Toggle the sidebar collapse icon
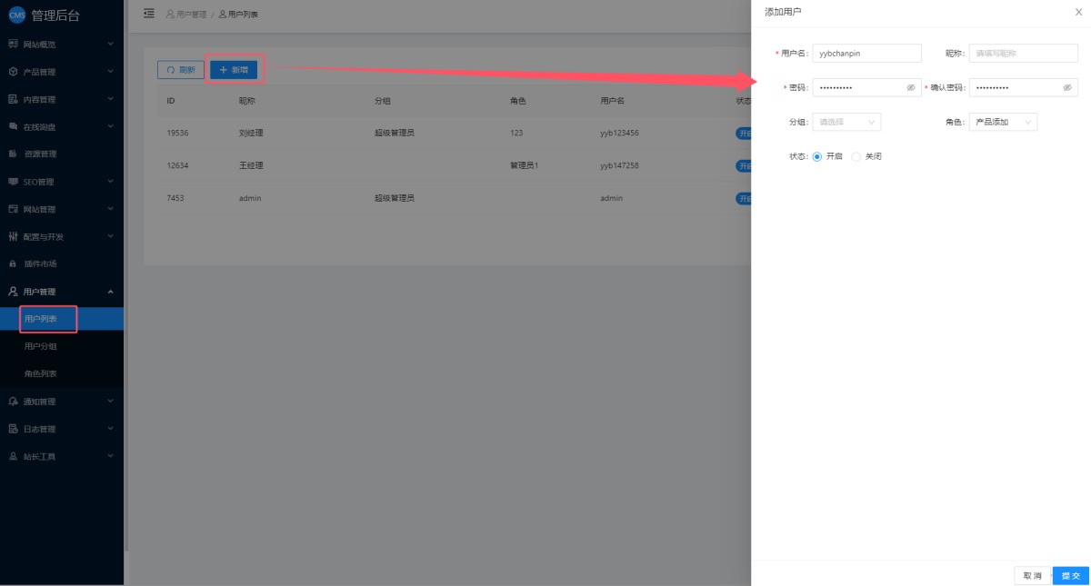This screenshot has width=1091, height=586. pyautogui.click(x=149, y=14)
